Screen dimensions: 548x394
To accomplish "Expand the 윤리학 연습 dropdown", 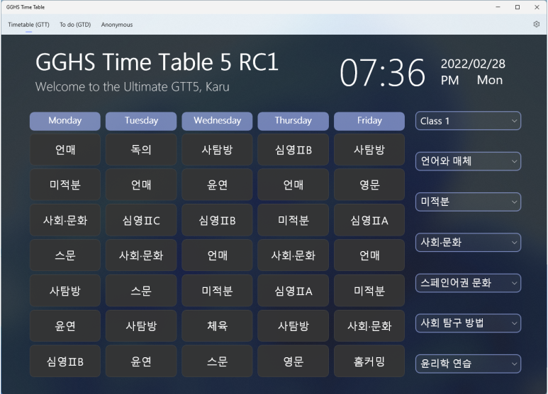I will [x=468, y=364].
